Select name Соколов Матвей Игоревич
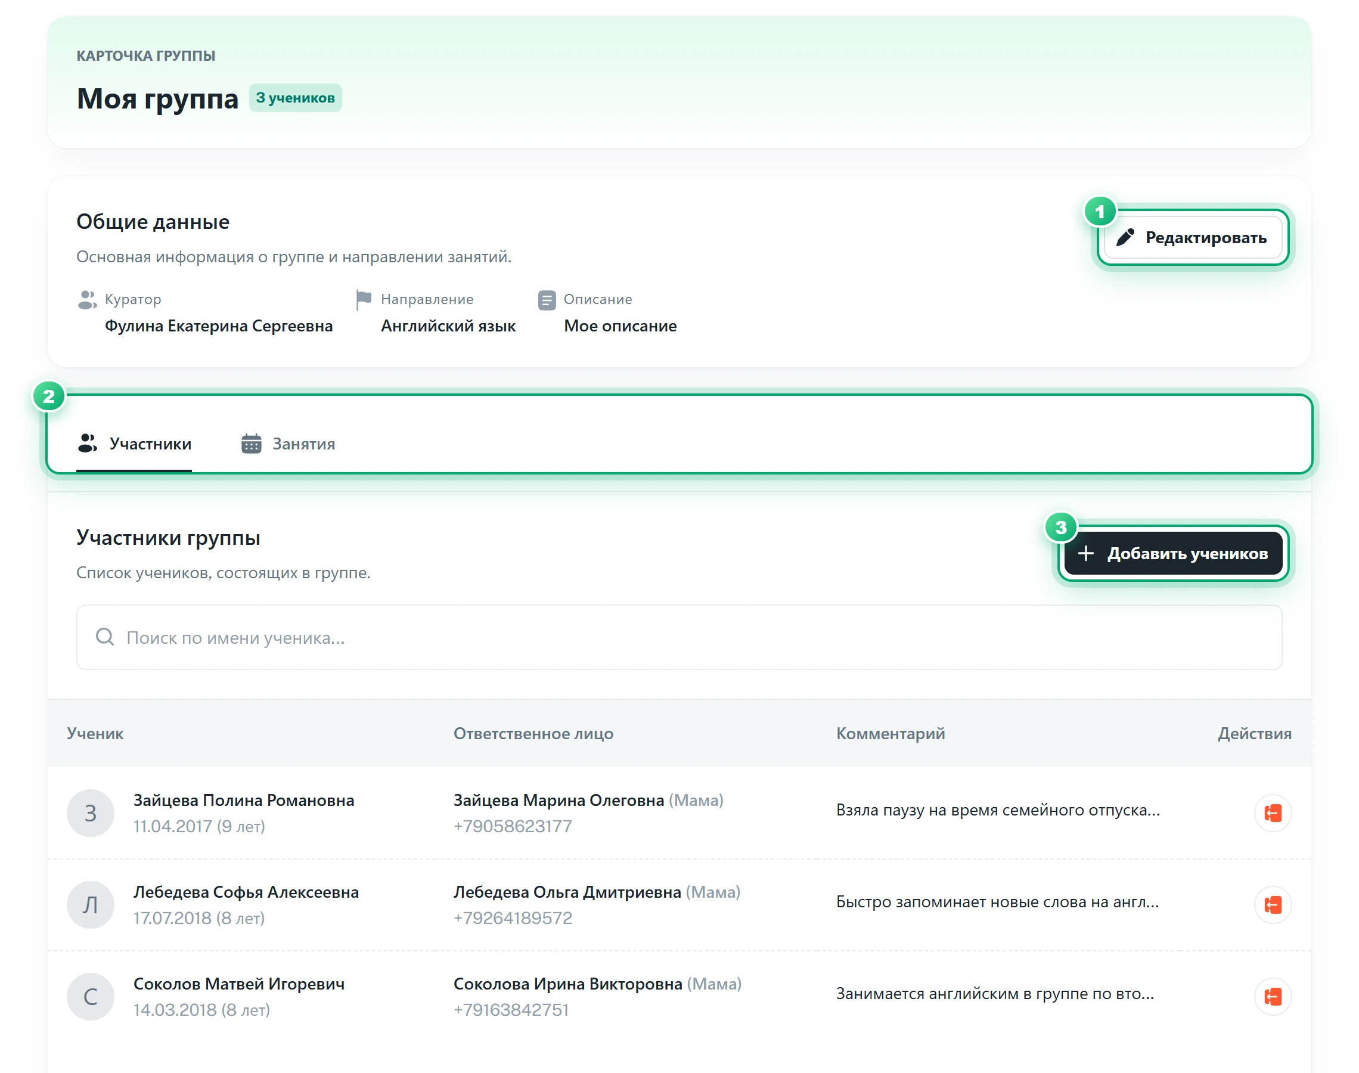 [x=239, y=983]
